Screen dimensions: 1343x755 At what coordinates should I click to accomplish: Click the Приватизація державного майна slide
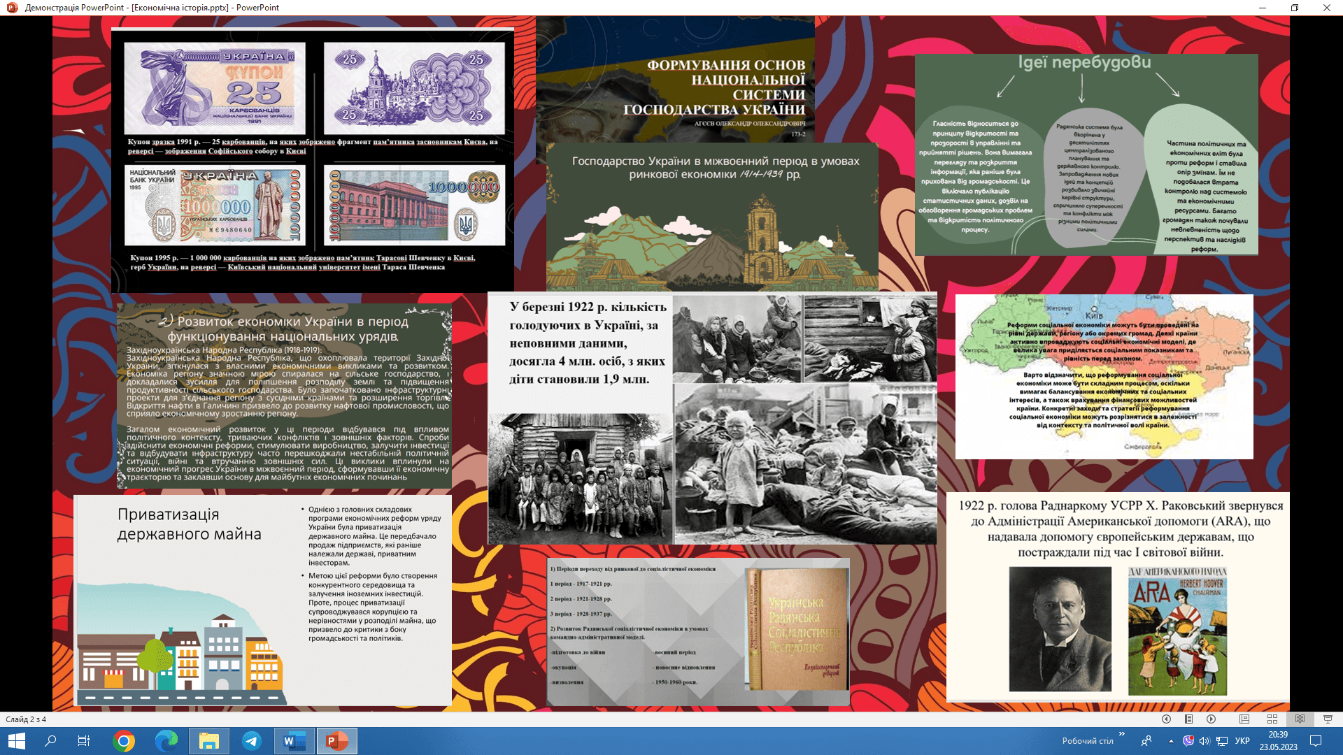pyautogui.click(x=262, y=600)
